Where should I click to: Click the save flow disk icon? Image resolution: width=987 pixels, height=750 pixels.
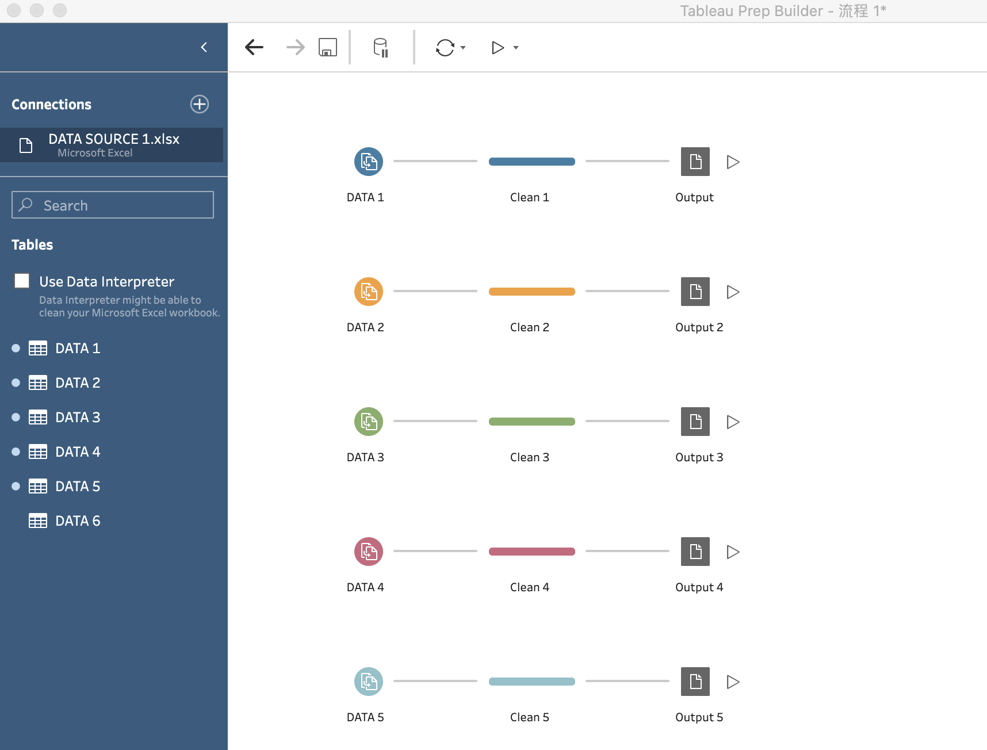pyautogui.click(x=328, y=47)
